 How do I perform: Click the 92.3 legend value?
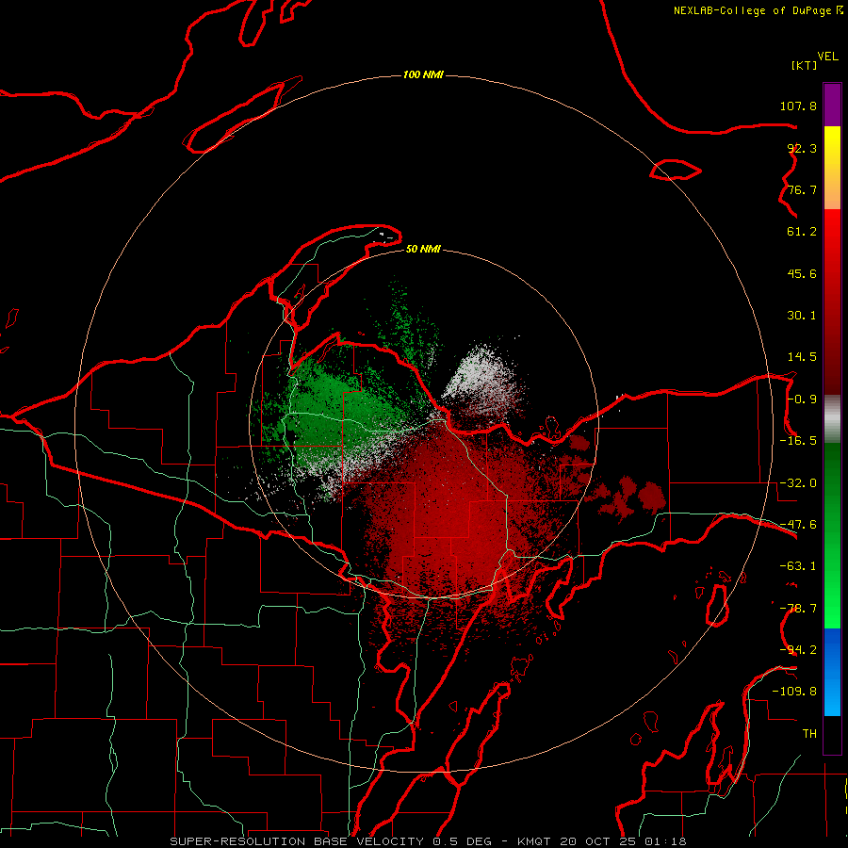pos(802,148)
